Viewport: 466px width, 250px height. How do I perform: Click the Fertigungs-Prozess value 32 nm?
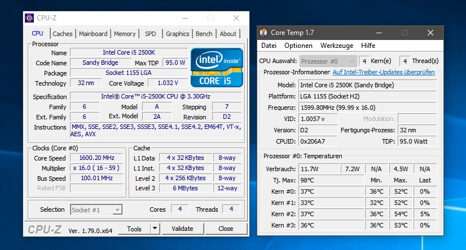(x=417, y=130)
